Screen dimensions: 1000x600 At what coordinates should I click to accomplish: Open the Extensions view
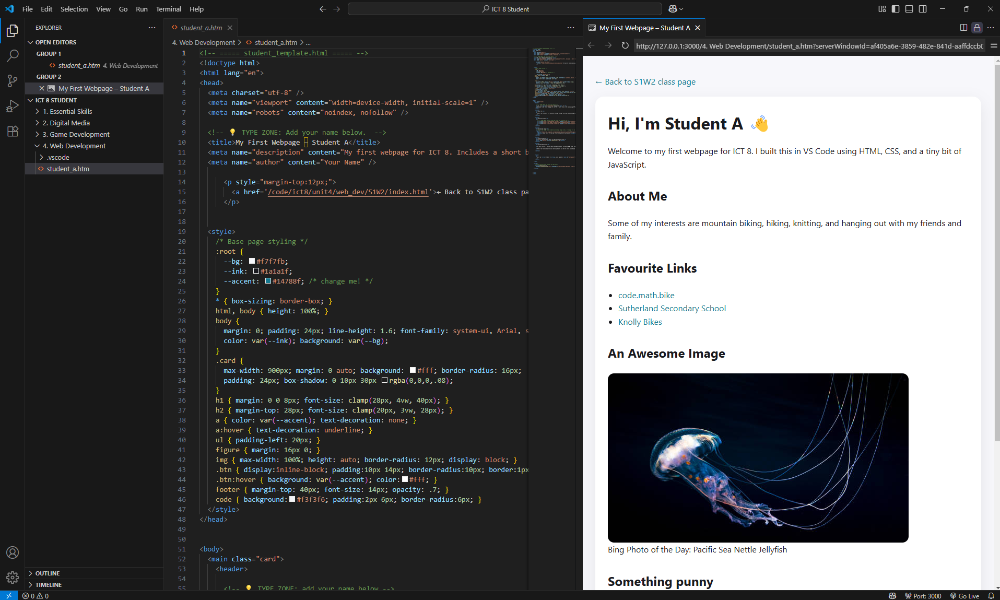tap(13, 131)
